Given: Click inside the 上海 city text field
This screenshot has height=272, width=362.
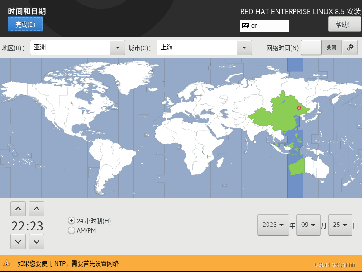Looking at the screenshot, I should (197, 47).
